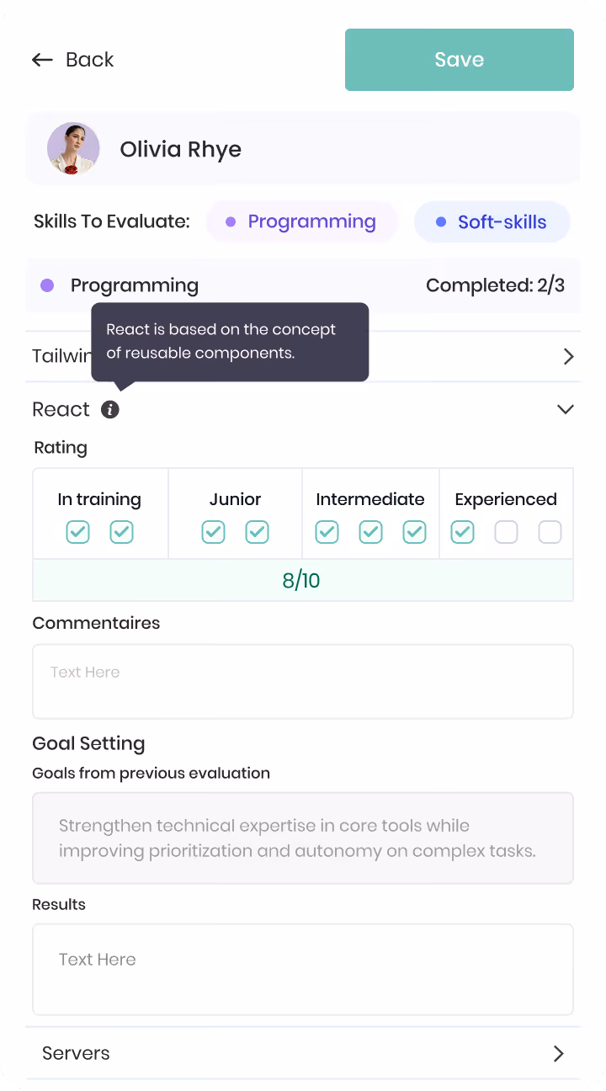
Task: Expand the Tailwind row with chevron
Action: (x=568, y=357)
